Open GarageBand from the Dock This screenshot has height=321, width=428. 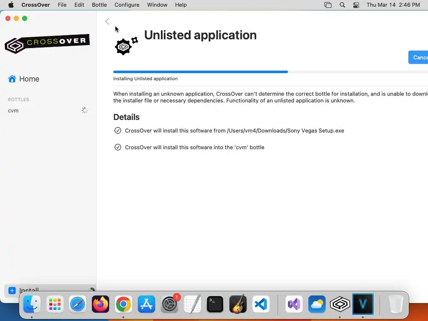tap(238, 304)
